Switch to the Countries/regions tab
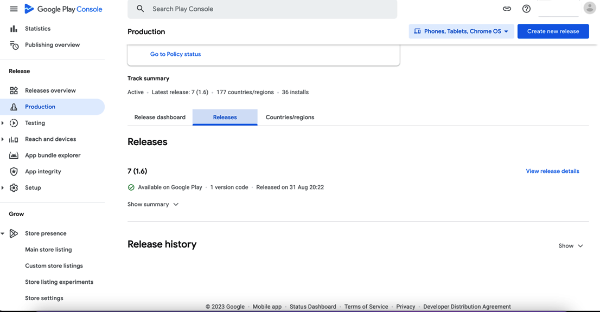 tap(290, 118)
